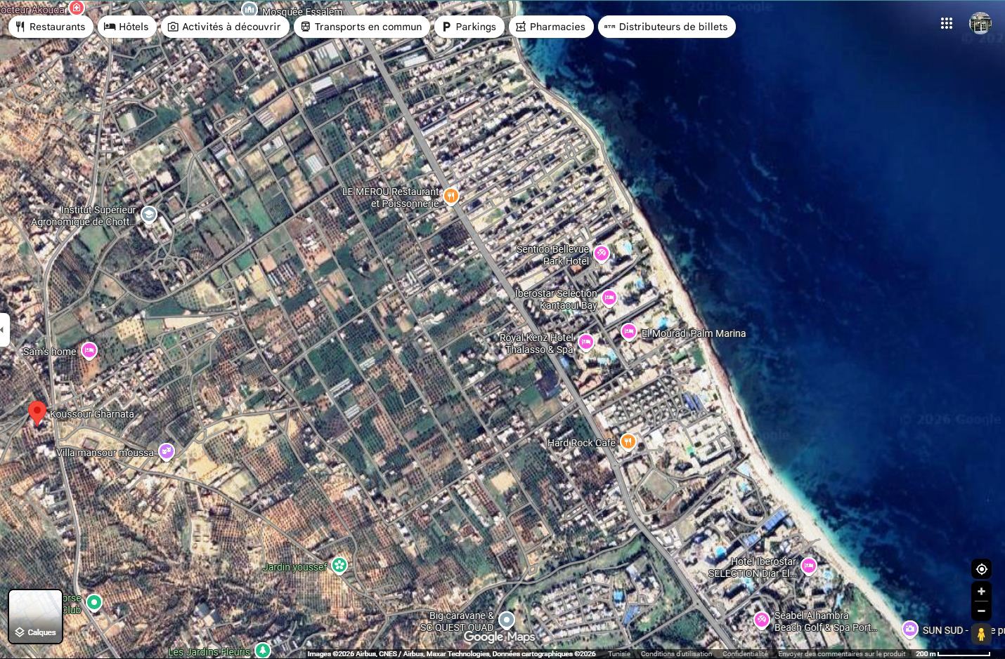This screenshot has height=659, width=1005.
Task: Click Institut Supérieur Agronomique school marker
Action: (x=149, y=214)
